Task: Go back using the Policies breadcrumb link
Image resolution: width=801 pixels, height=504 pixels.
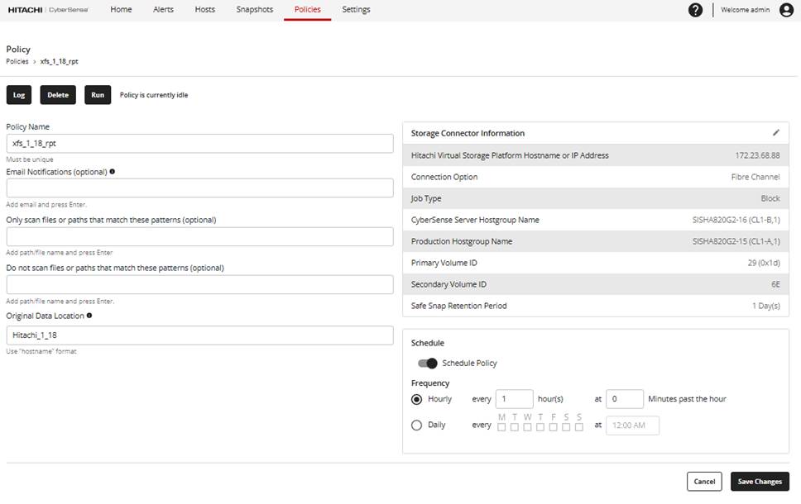Action: [x=18, y=61]
